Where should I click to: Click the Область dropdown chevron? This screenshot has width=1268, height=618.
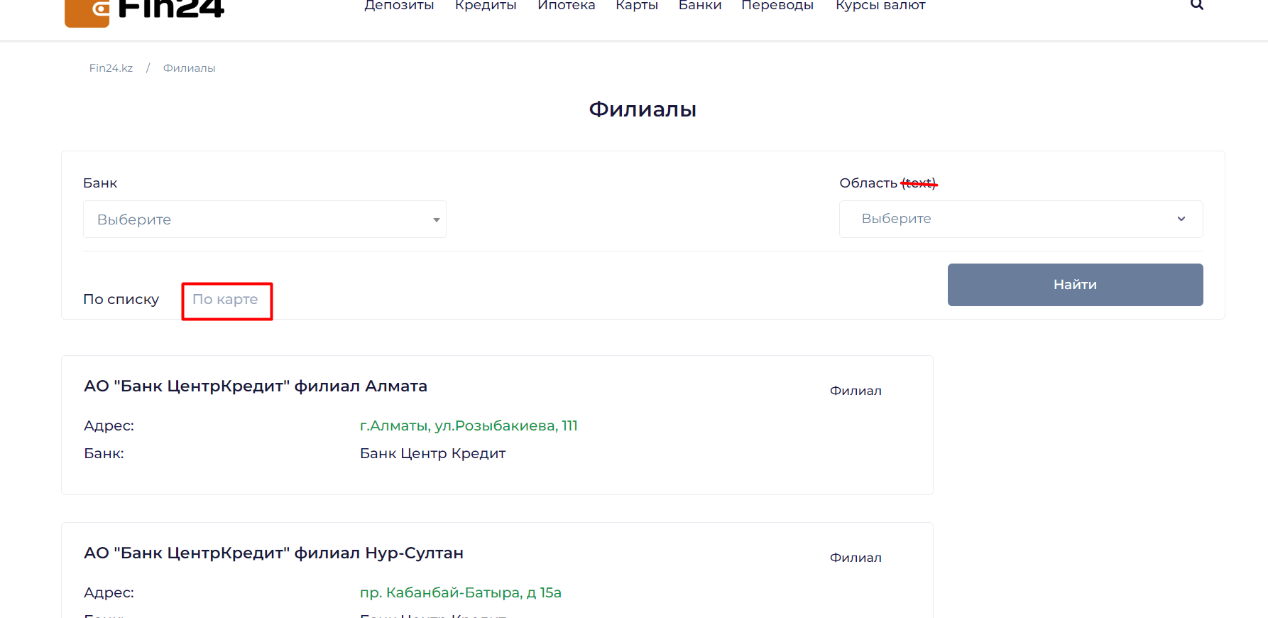[1181, 219]
